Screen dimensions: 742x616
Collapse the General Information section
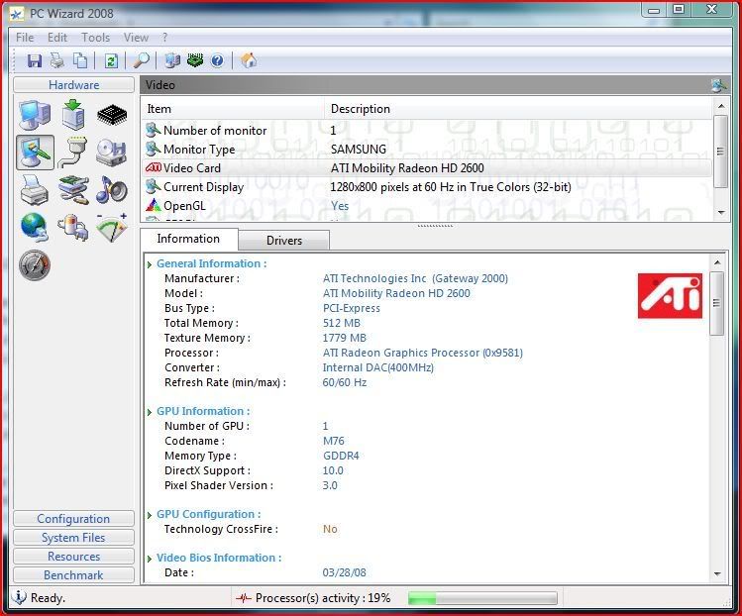pos(150,264)
